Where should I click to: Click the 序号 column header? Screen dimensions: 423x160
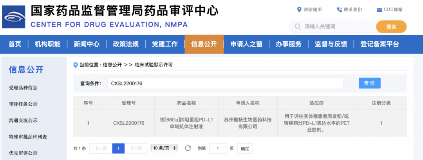(88, 103)
